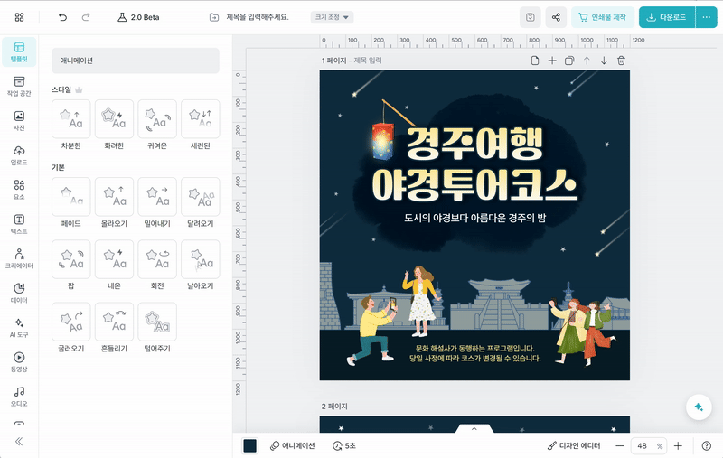Image resolution: width=723 pixels, height=458 pixels.
Task: Move page 1 up
Action: click(x=587, y=61)
